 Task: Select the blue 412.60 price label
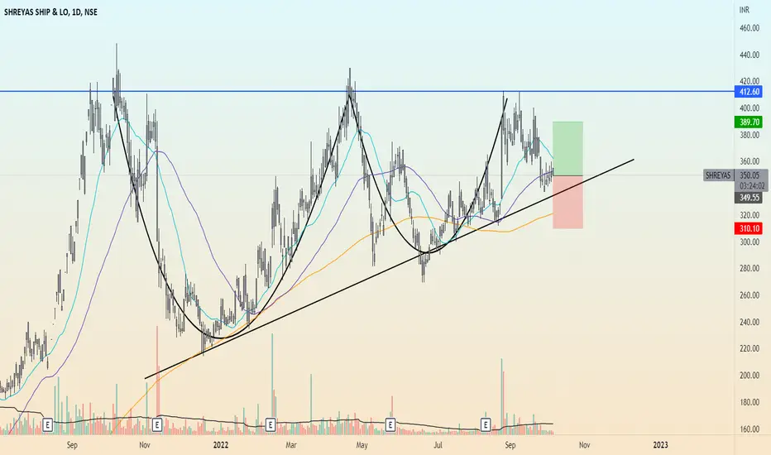click(749, 92)
